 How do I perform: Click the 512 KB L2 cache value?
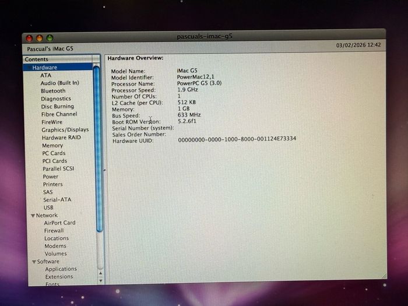[187, 102]
